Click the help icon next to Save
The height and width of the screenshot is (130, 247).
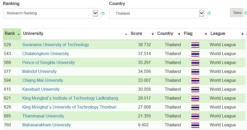click(246, 13)
